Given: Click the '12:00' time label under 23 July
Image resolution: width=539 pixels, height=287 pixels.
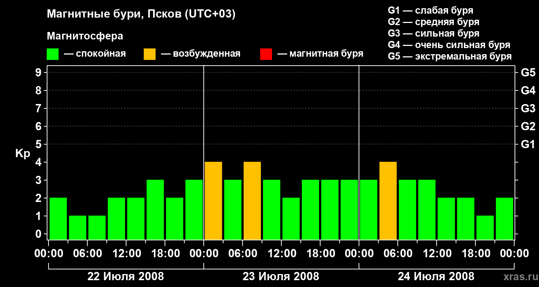Looking at the screenshot, I should point(281,254).
